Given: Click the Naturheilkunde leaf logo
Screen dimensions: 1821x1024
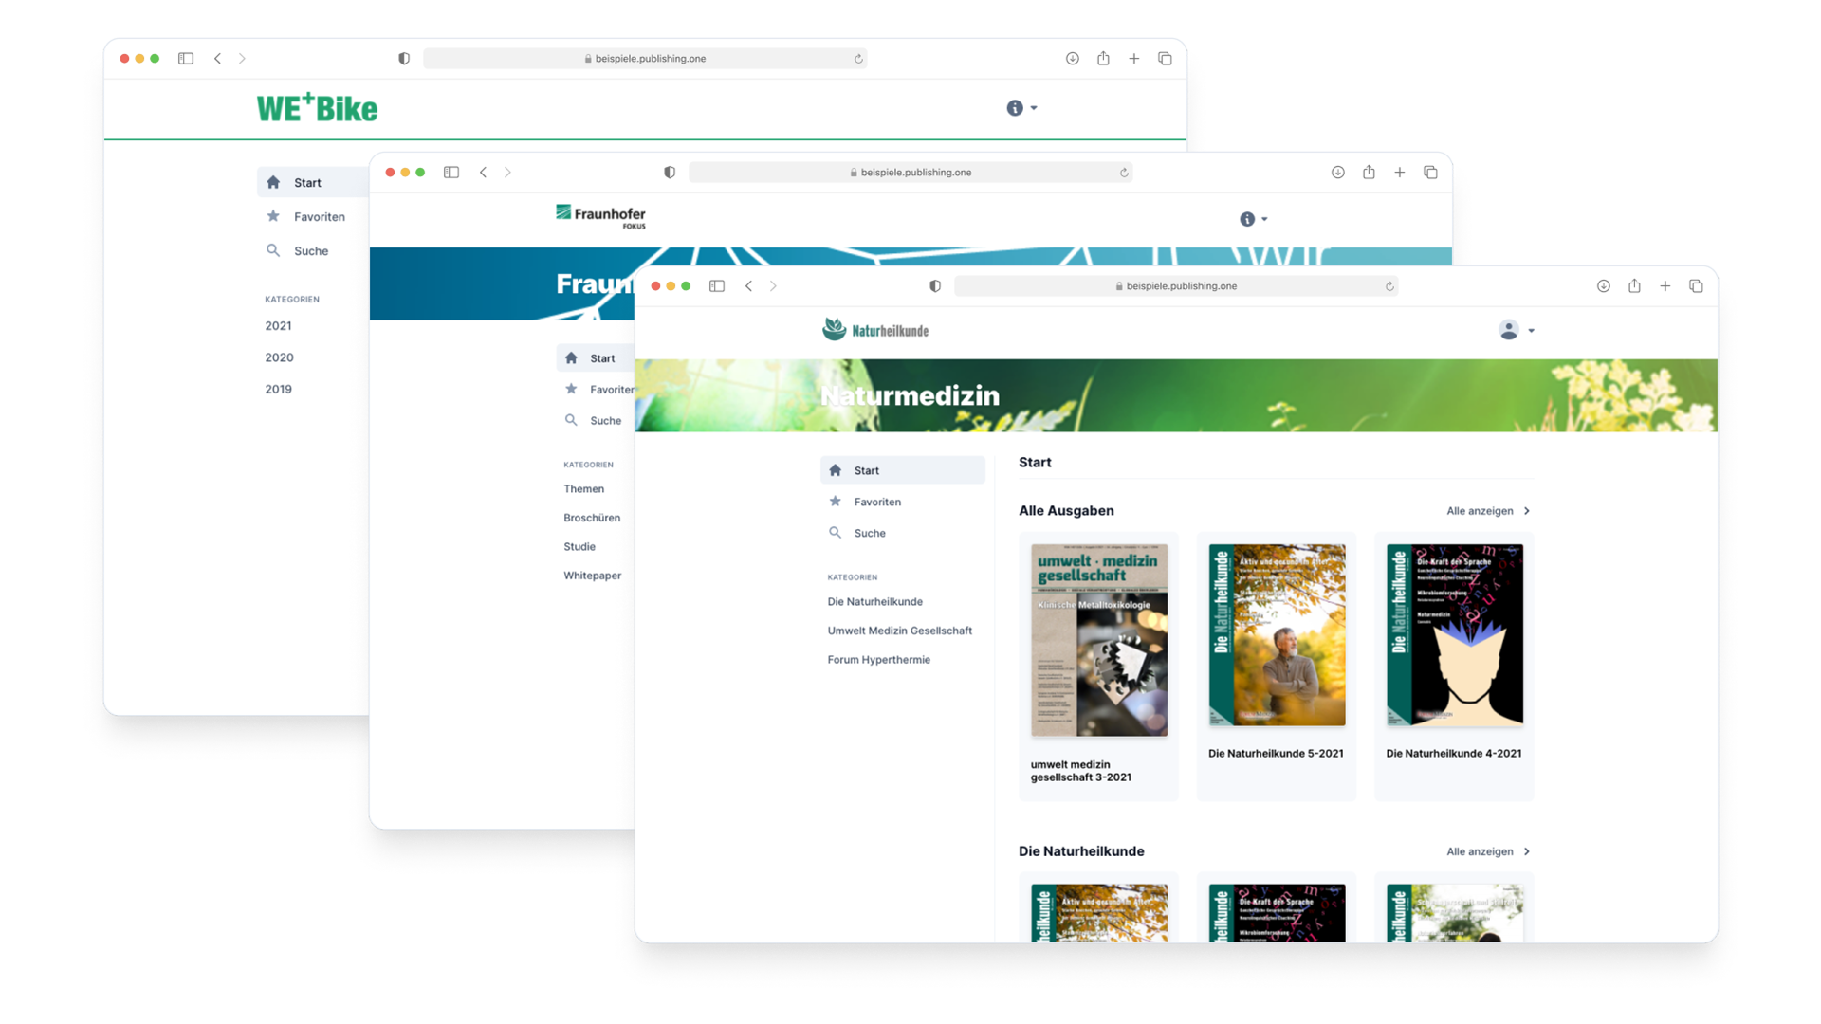Looking at the screenshot, I should [835, 329].
